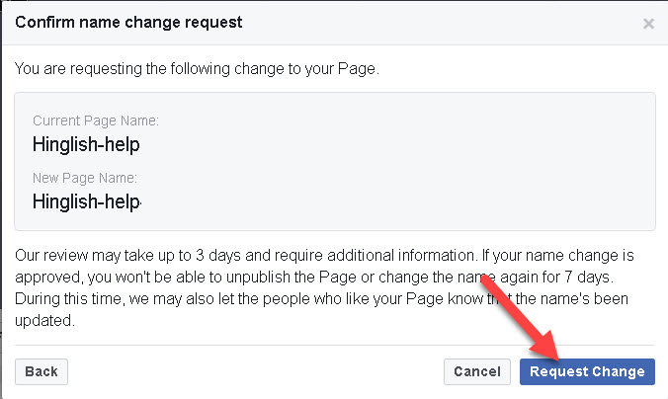
Task: Select the new page name value
Action: 87,202
